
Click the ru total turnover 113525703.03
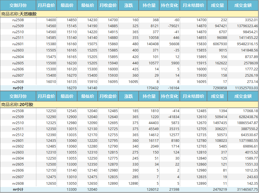pos(244,88)
